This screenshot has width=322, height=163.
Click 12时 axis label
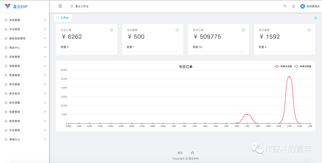(194, 126)
